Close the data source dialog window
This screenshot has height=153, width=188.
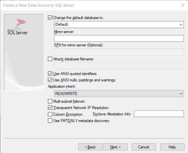pos(182,5)
